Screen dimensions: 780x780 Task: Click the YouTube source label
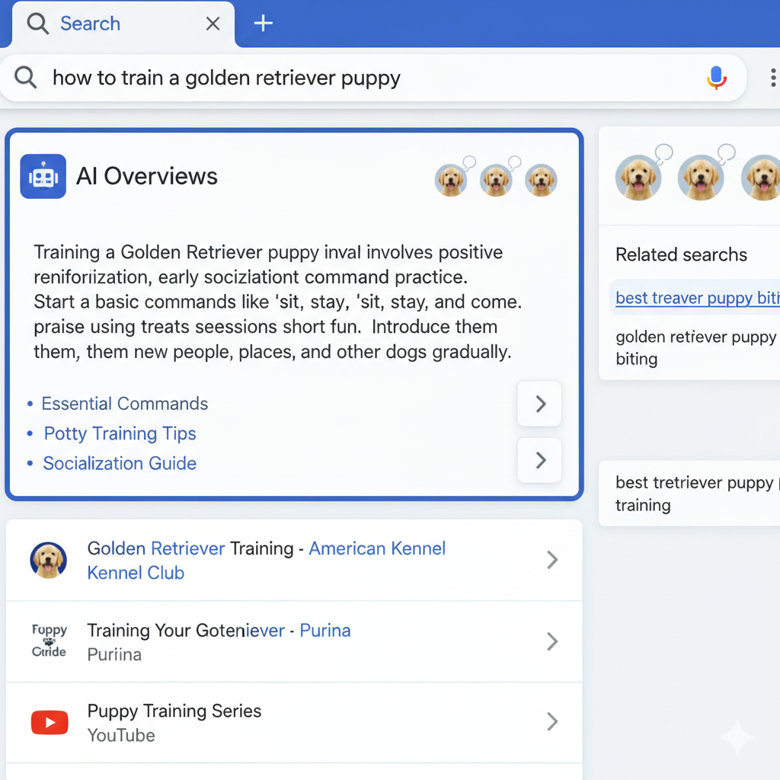click(121, 735)
